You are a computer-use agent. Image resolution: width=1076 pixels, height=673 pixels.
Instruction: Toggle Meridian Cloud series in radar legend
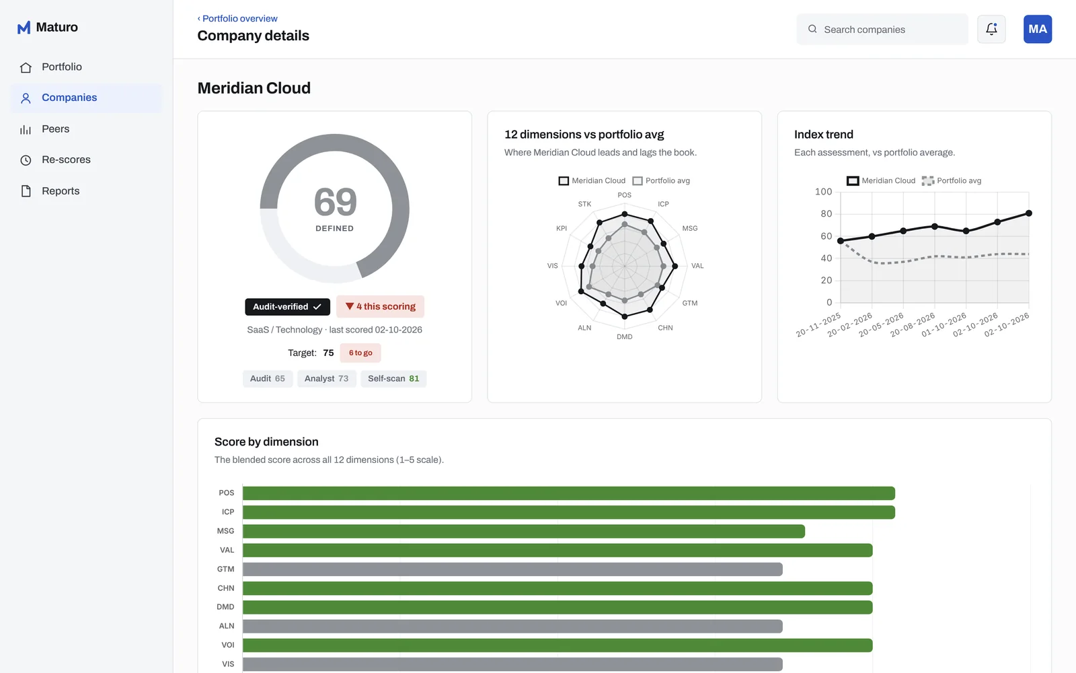coord(592,180)
